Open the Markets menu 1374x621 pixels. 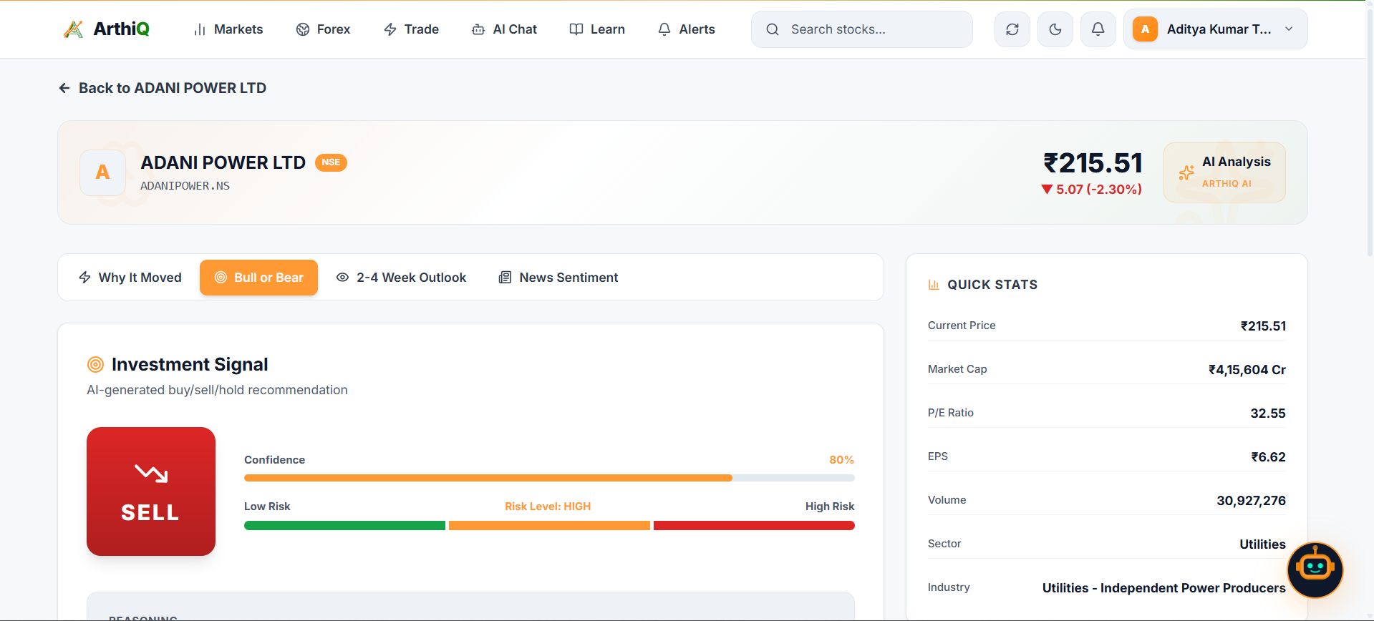pyautogui.click(x=228, y=29)
